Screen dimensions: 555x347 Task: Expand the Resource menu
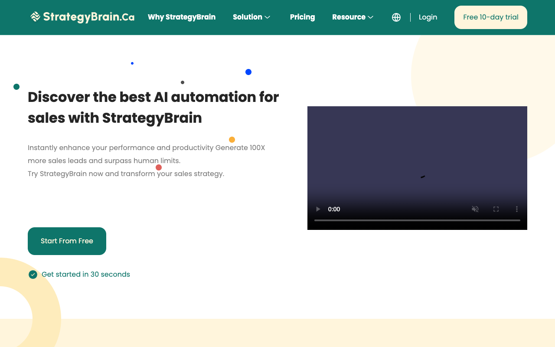pyautogui.click(x=353, y=17)
